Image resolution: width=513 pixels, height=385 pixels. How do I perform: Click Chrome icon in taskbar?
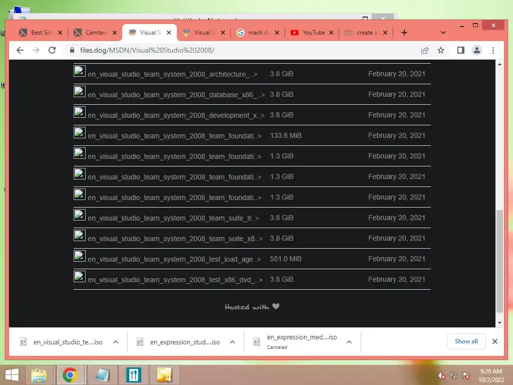[70, 375]
